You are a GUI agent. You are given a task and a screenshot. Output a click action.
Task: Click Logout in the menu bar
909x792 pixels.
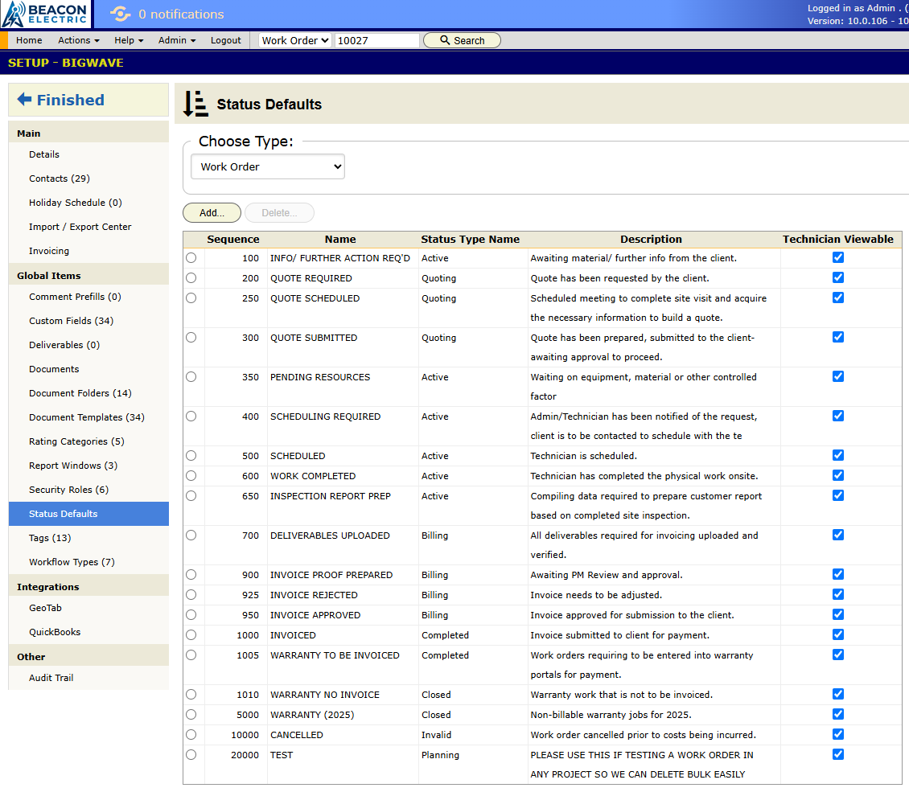click(x=225, y=40)
